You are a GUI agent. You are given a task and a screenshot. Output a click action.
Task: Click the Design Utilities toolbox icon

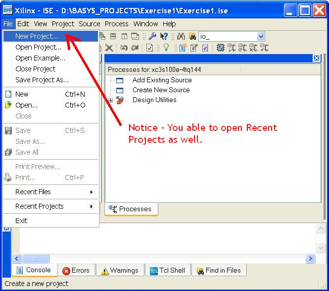[120, 100]
